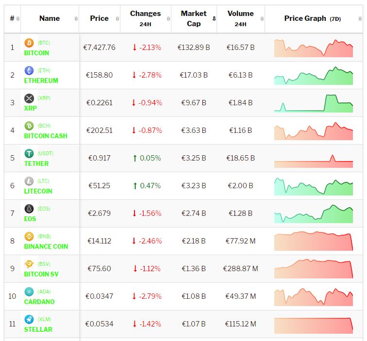
Task: Click the Binance Coin logo icon
Action: [29, 237]
